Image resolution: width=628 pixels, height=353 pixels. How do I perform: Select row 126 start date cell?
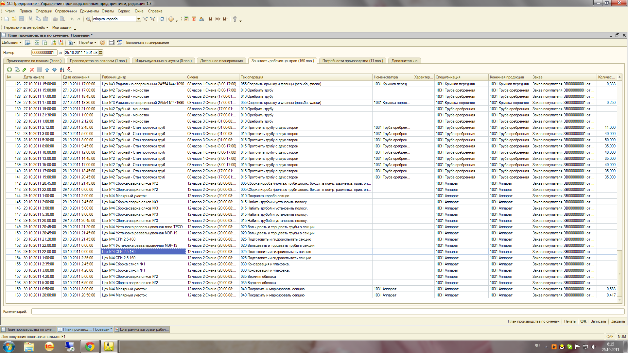point(42,84)
